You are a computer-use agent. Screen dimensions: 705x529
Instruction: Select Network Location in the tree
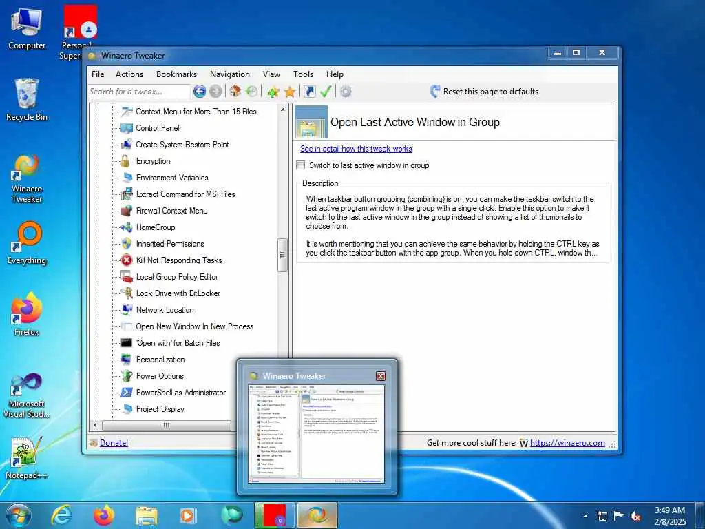[x=165, y=310]
